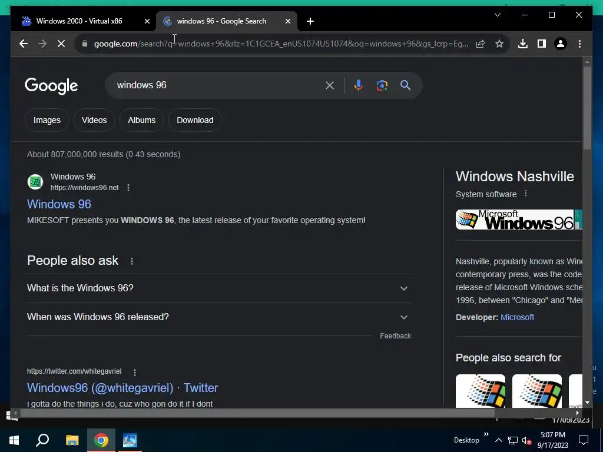Screen dimensions: 603x452
Task: Open tab search chevron in title bar
Action: point(497,15)
